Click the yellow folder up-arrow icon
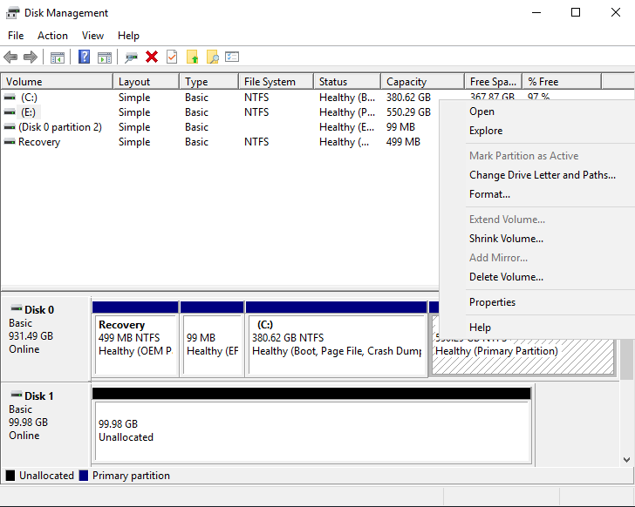This screenshot has width=635, height=507. 193,57
